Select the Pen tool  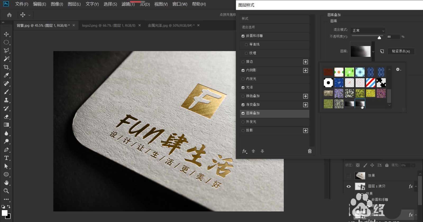click(6, 150)
